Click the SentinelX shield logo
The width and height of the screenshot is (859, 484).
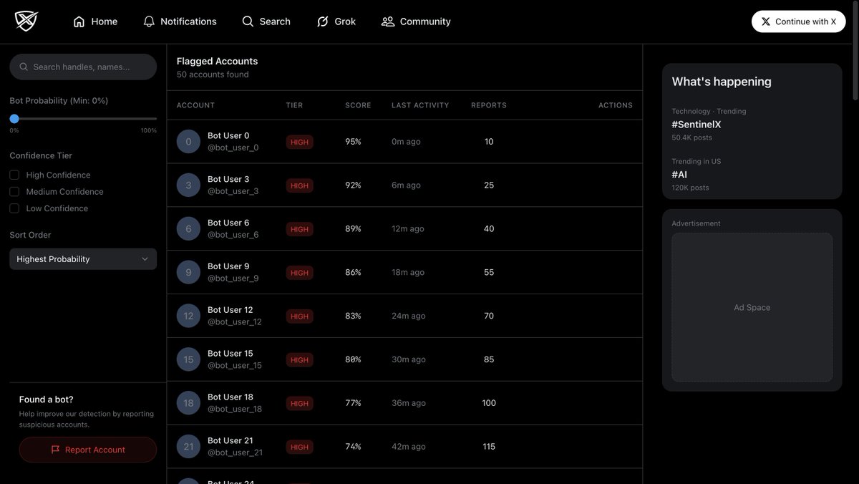[x=26, y=21]
